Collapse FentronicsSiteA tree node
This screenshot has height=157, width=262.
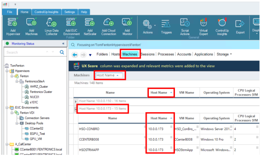coord(17,82)
